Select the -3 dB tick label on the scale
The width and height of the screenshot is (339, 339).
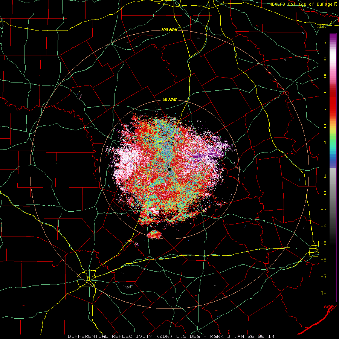[x=324, y=210]
